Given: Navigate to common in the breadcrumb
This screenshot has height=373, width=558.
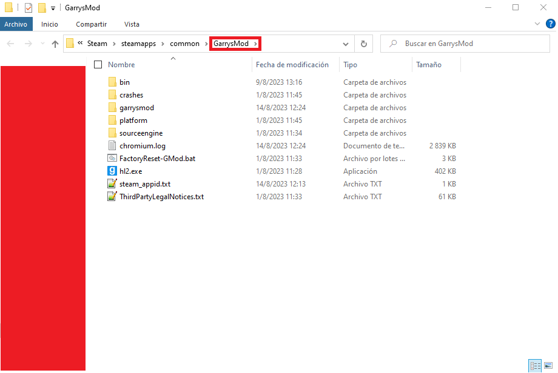Looking at the screenshot, I should point(185,44).
